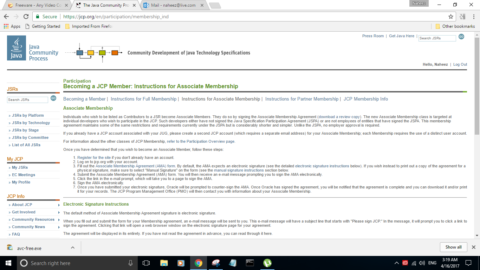The image size is (480, 270).
Task: Expand the About JCP submenu arrow
Action: [x=59, y=205]
